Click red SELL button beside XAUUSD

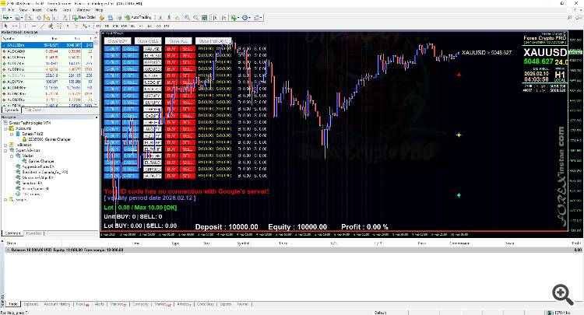[188, 49]
